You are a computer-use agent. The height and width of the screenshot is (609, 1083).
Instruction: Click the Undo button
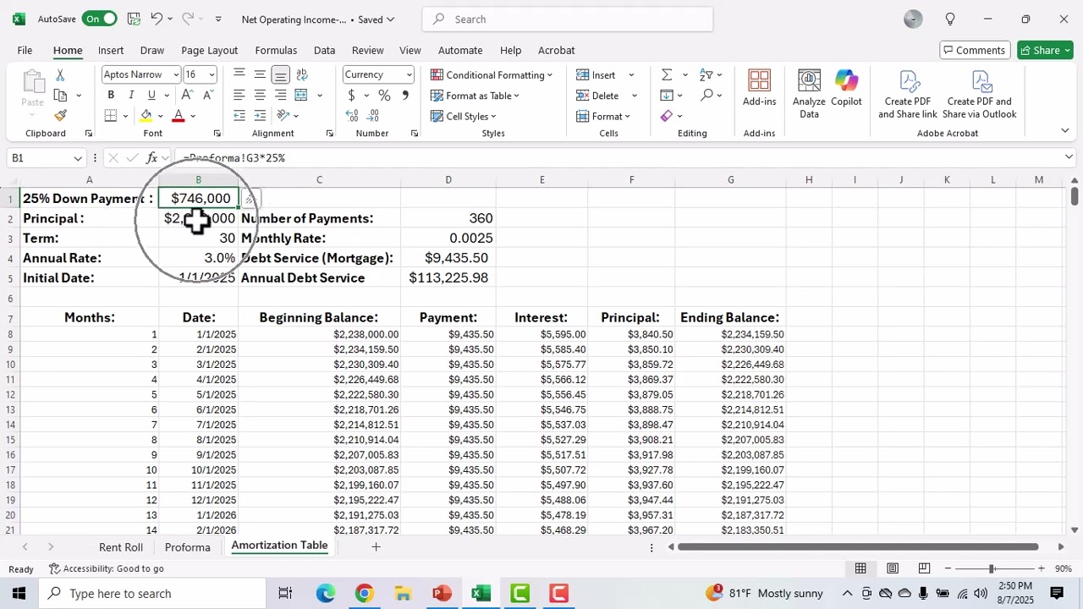(x=157, y=19)
